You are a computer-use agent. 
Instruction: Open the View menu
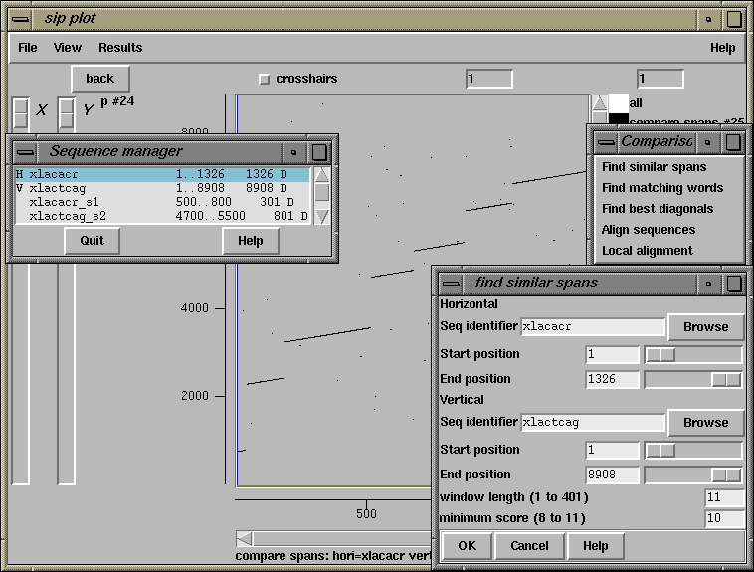68,48
